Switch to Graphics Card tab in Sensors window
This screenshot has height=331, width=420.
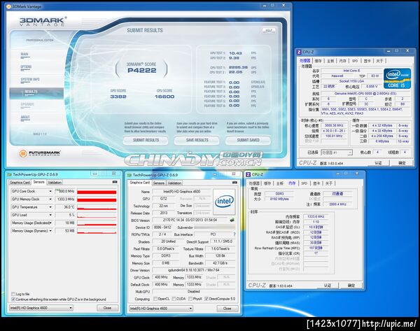[20, 183]
